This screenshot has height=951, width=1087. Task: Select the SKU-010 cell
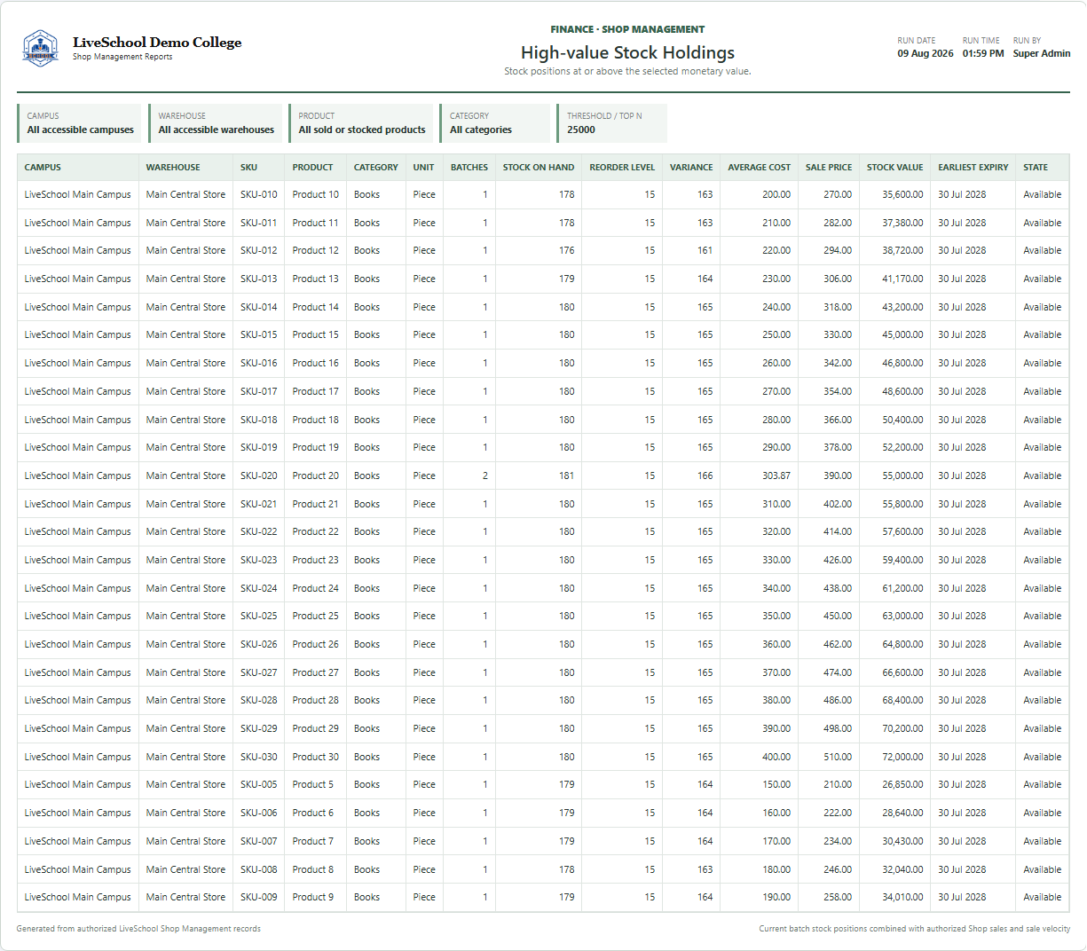click(258, 194)
